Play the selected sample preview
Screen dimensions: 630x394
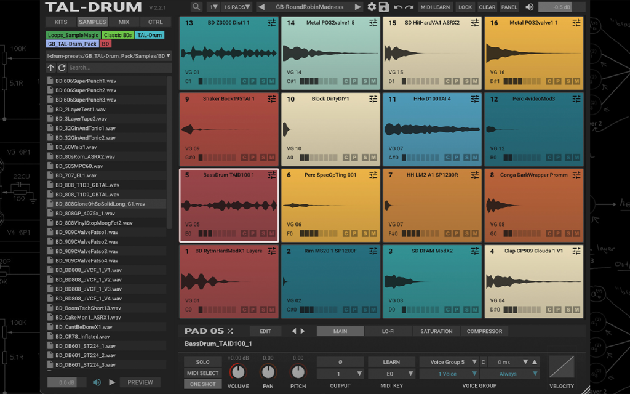(x=112, y=382)
